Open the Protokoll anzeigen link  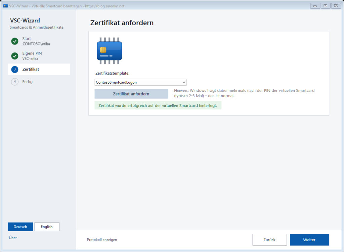[102, 240]
